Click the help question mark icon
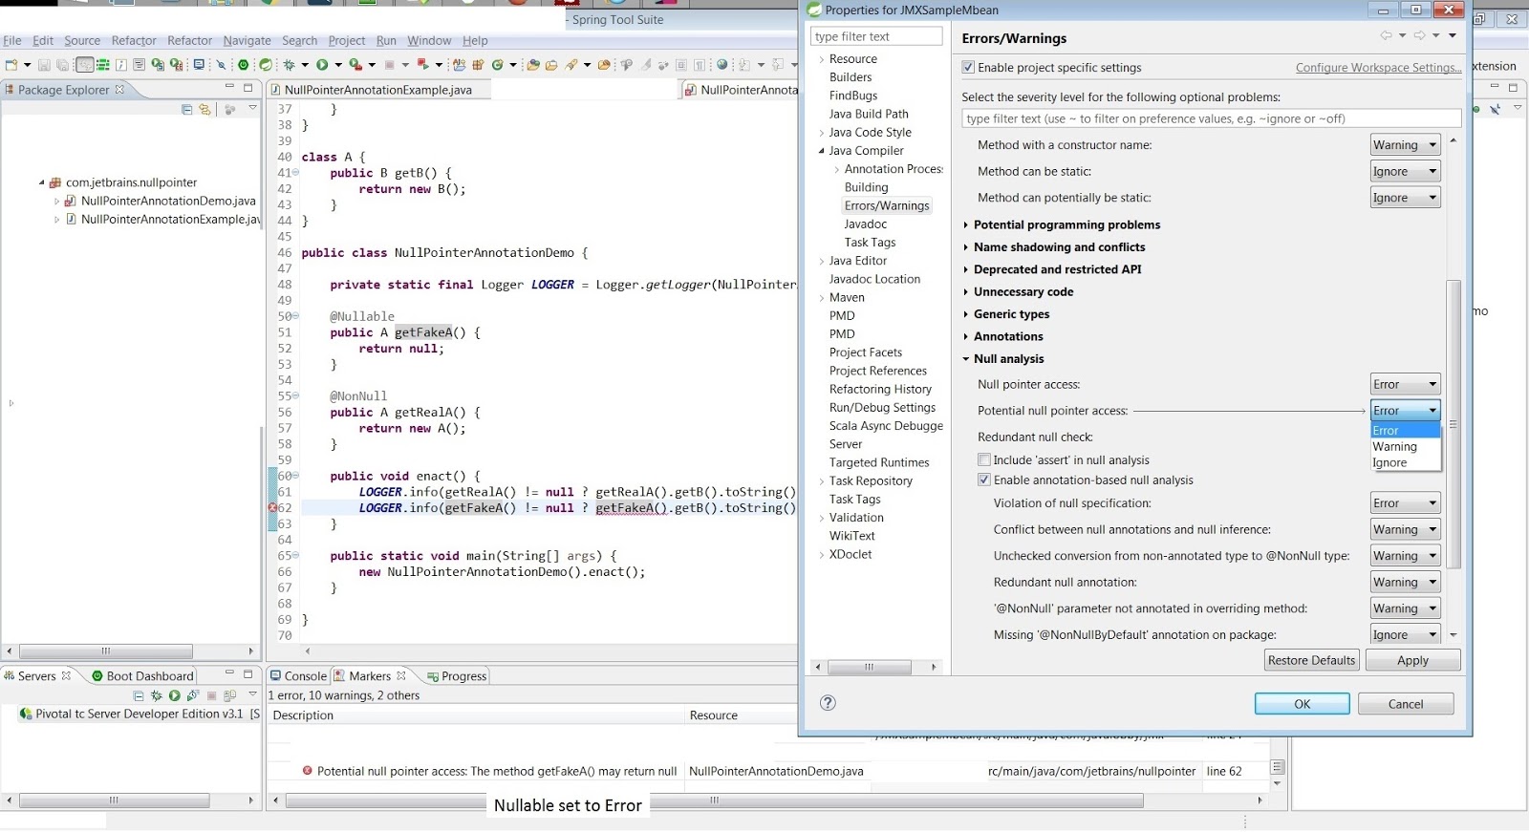The height and width of the screenshot is (832, 1529). tap(828, 703)
